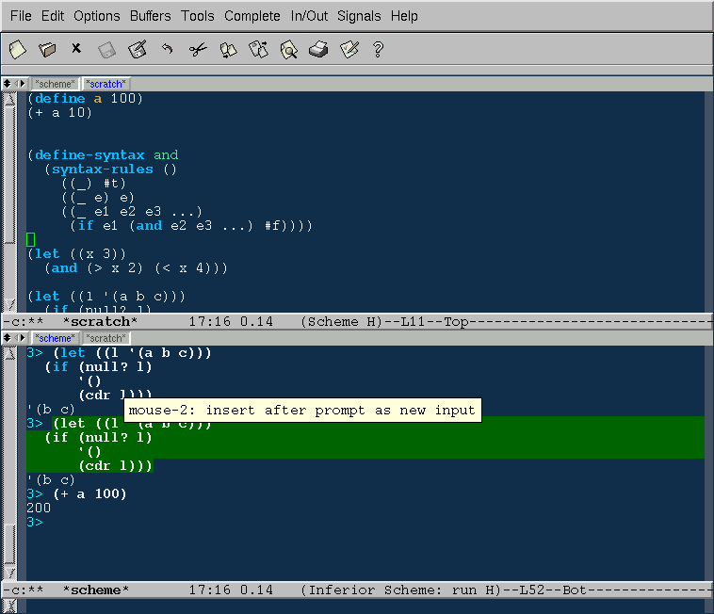
Task: Open preferences via the checklist icon
Action: coord(349,49)
